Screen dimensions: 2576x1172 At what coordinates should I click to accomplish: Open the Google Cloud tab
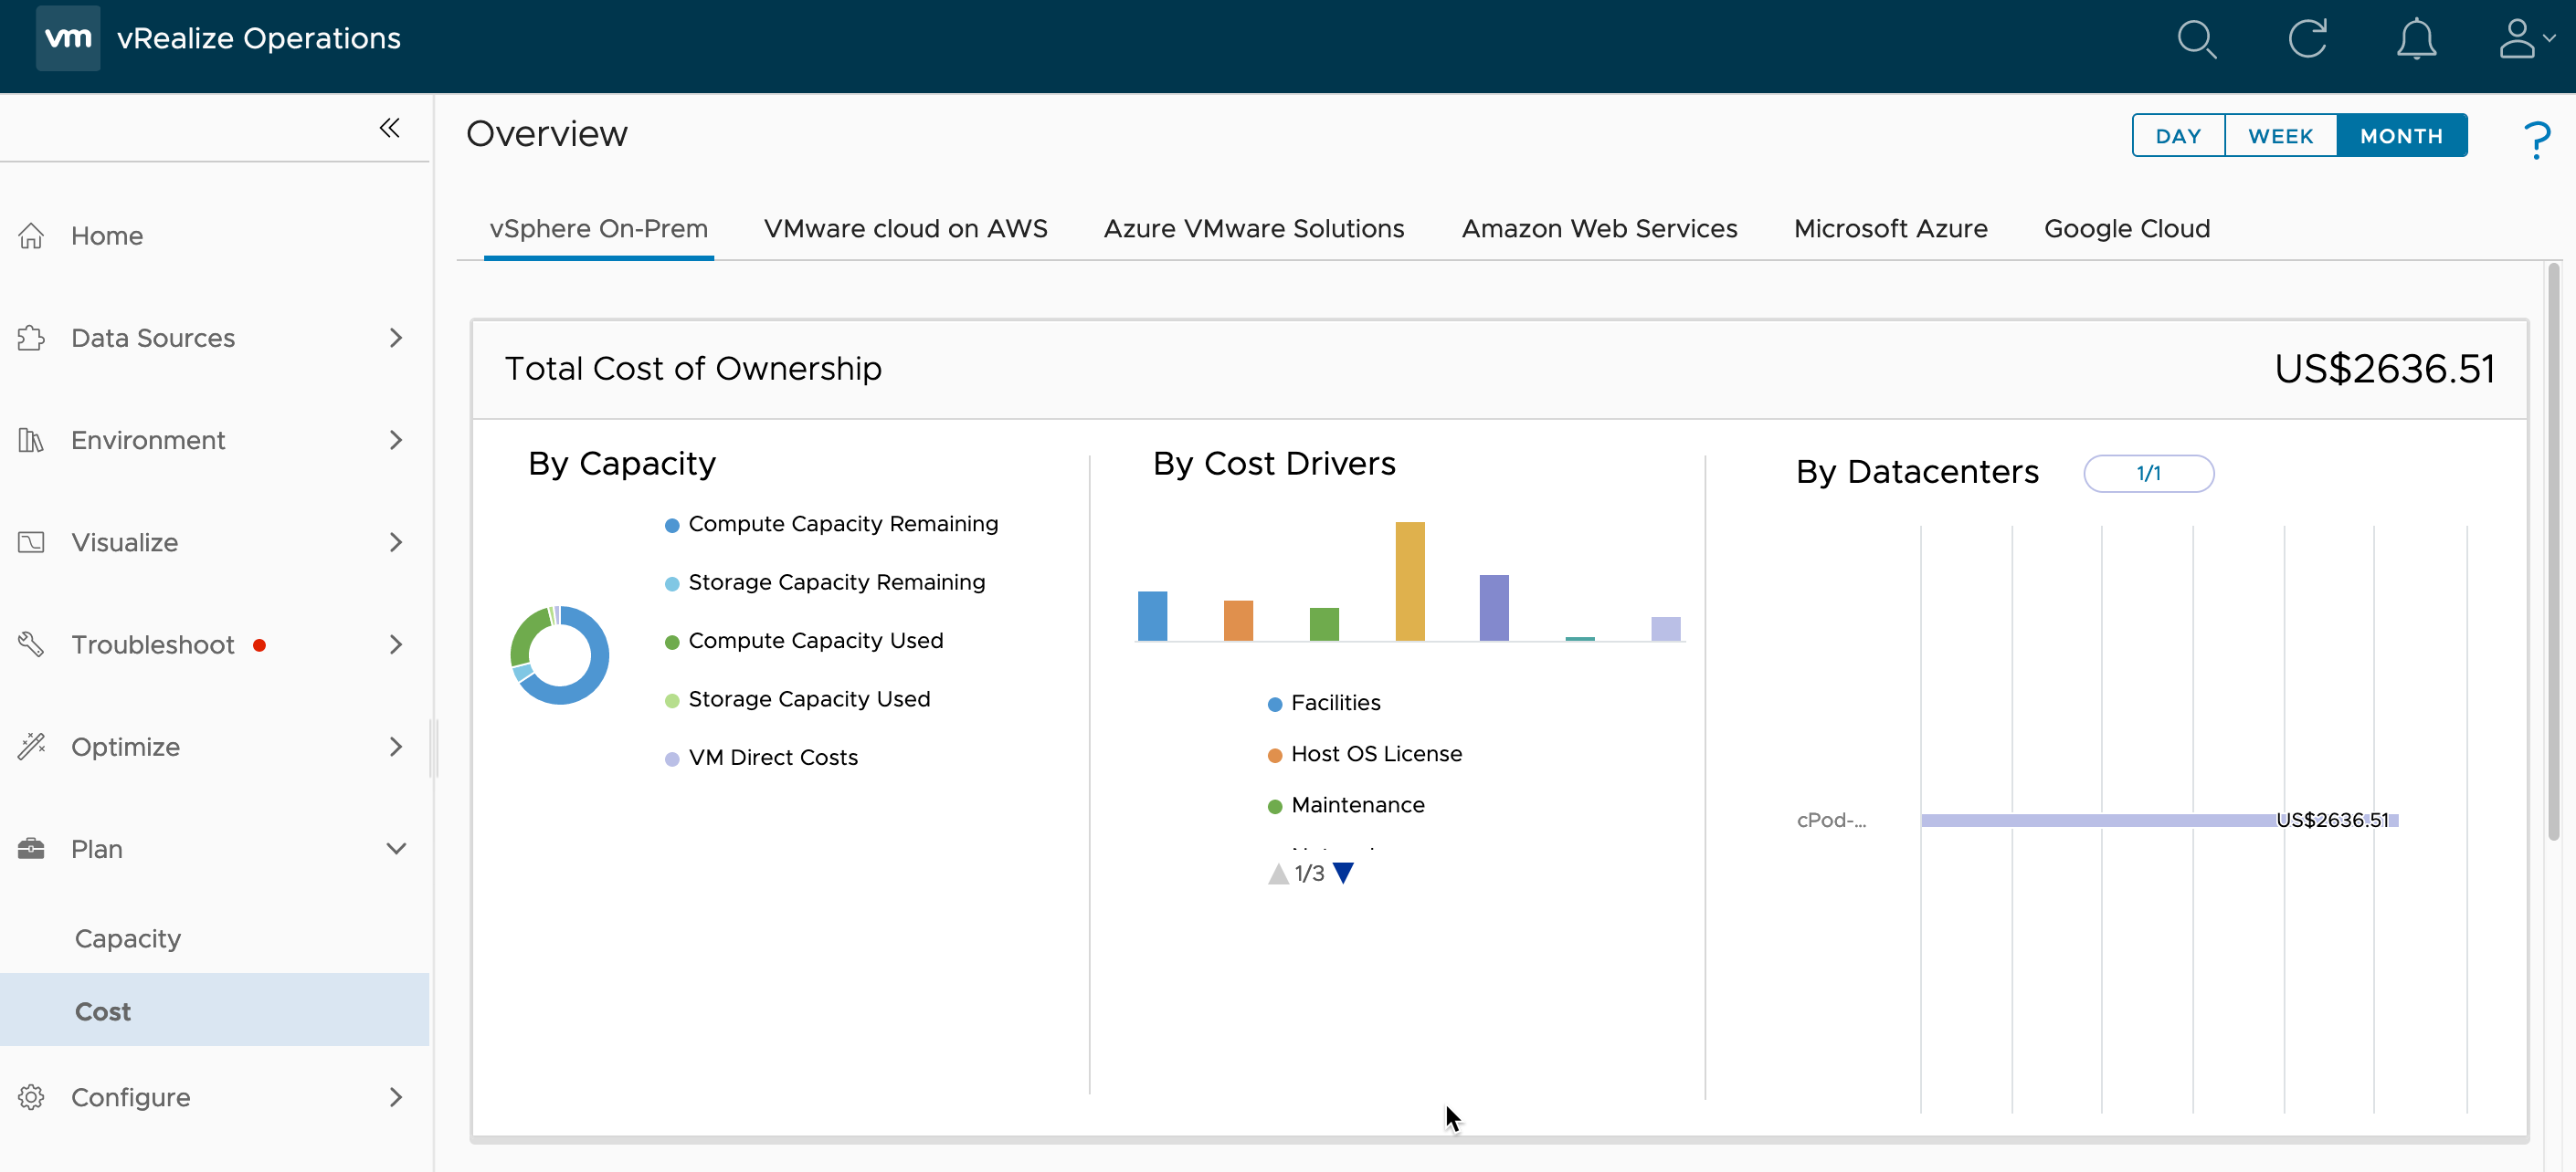[x=2126, y=229]
